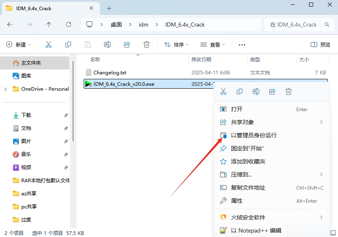Sort by 名称 column header
Viewport: 338px width, 237px height.
95,59
